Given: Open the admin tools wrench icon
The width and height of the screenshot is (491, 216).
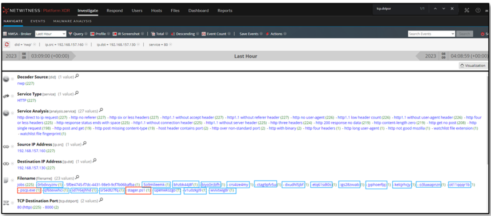Looking at the screenshot, I should pos(467,10).
